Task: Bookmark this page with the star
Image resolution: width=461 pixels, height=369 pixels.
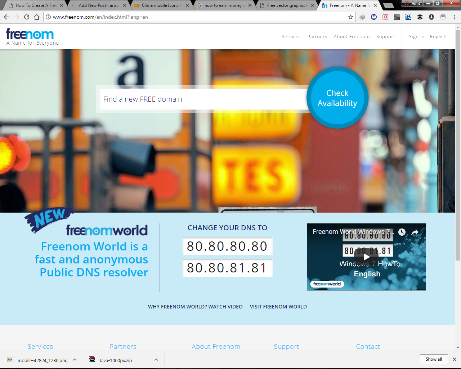Action: 351,17
